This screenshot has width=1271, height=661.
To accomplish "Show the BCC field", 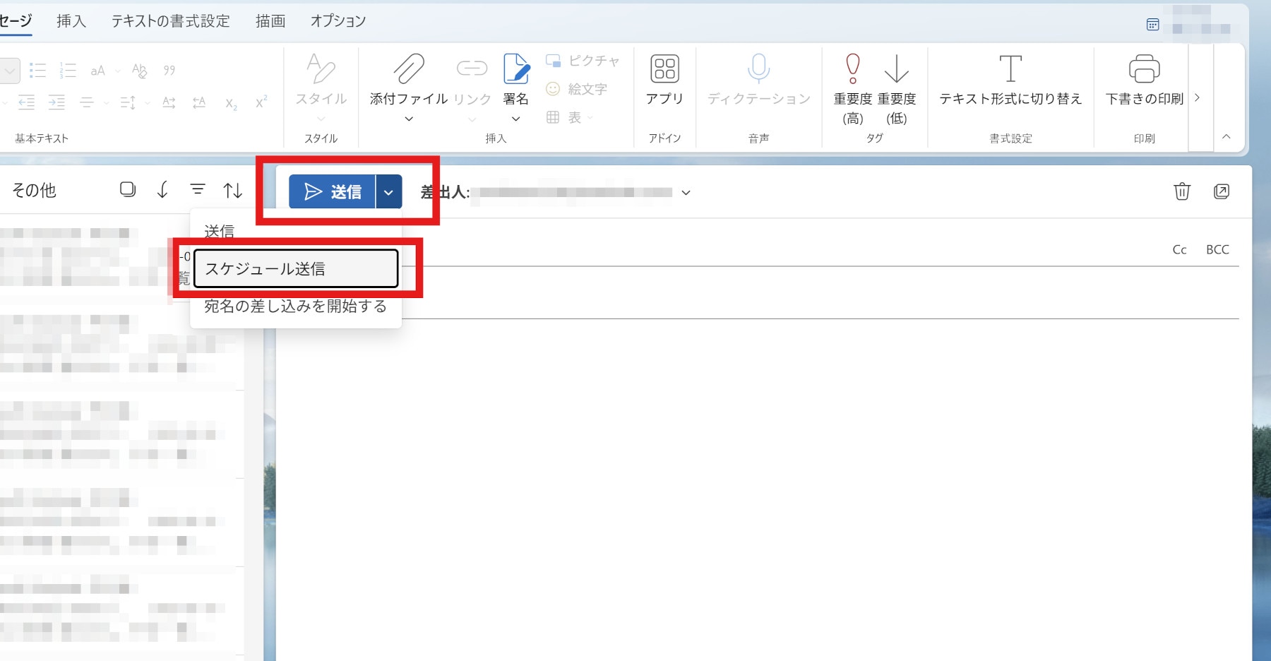I will click(x=1217, y=249).
